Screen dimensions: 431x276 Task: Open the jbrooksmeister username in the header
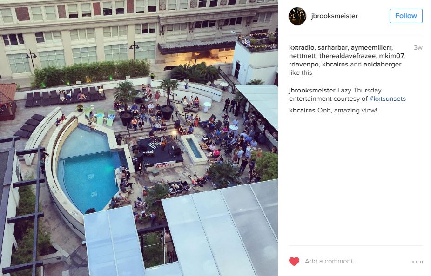point(334,16)
